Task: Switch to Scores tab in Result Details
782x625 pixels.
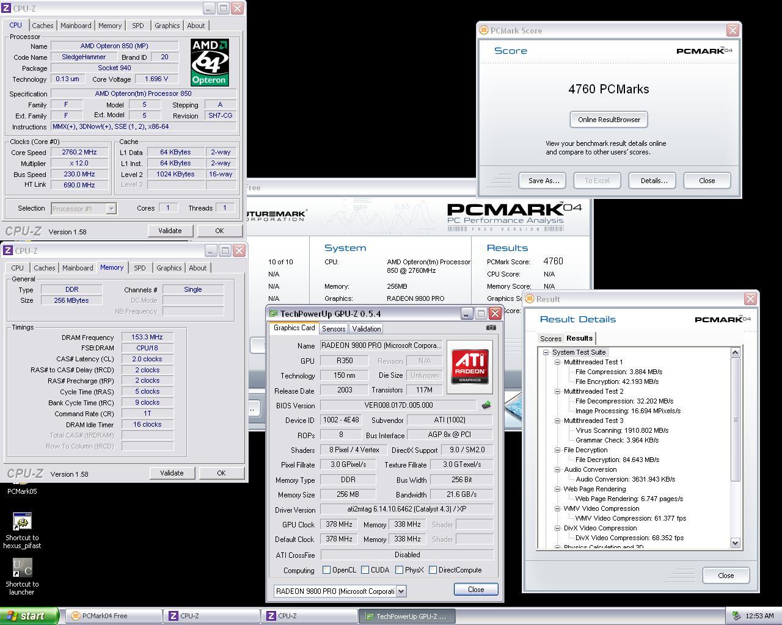Action: point(550,339)
